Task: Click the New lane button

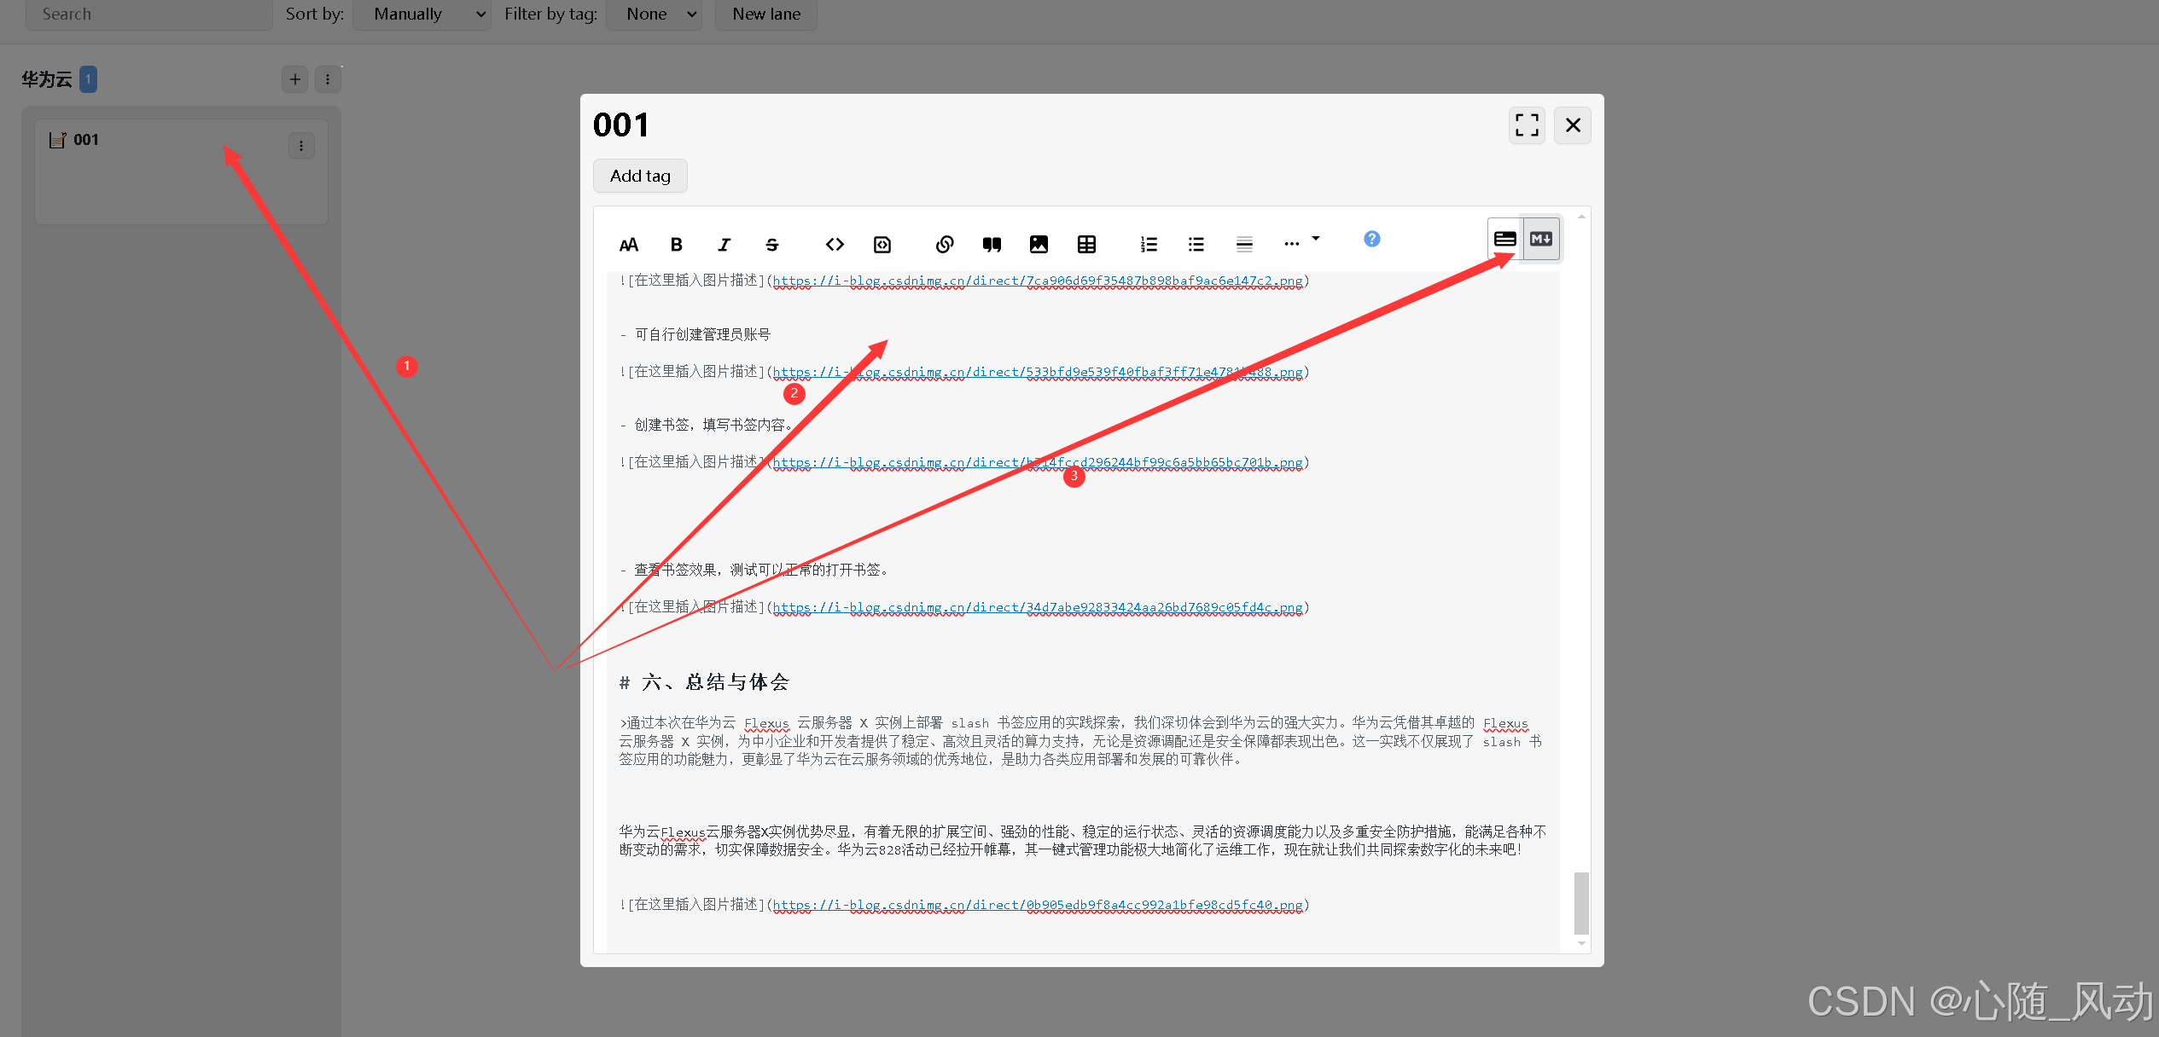Action: pos(766,14)
